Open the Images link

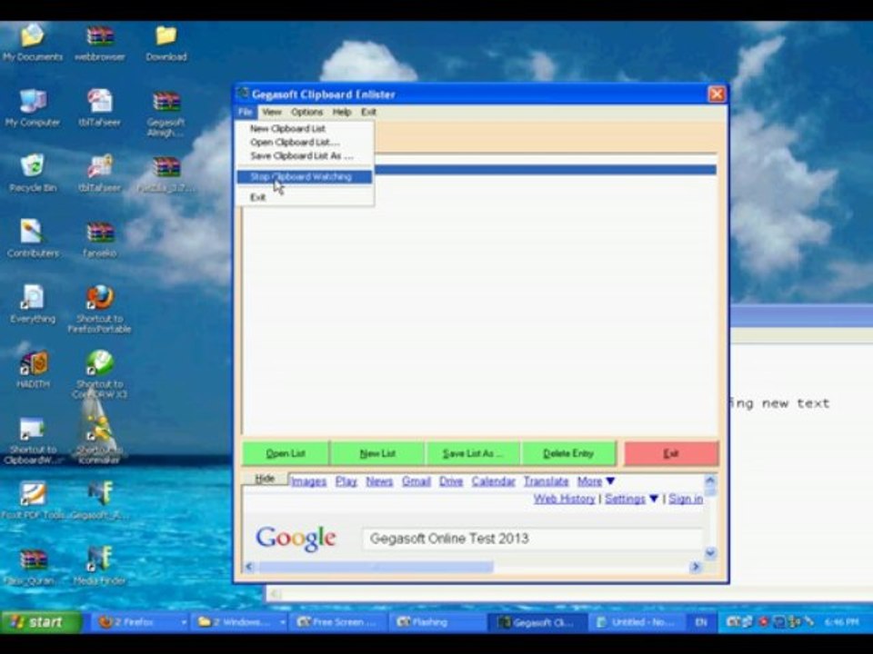point(309,481)
